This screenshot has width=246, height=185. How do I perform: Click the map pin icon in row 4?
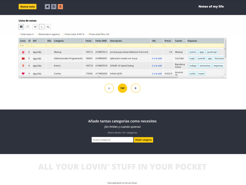[x=23, y=66]
